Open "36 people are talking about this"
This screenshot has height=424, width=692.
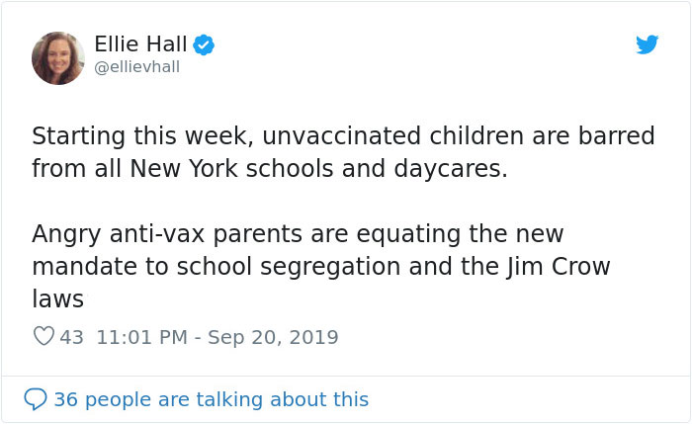coord(211,399)
